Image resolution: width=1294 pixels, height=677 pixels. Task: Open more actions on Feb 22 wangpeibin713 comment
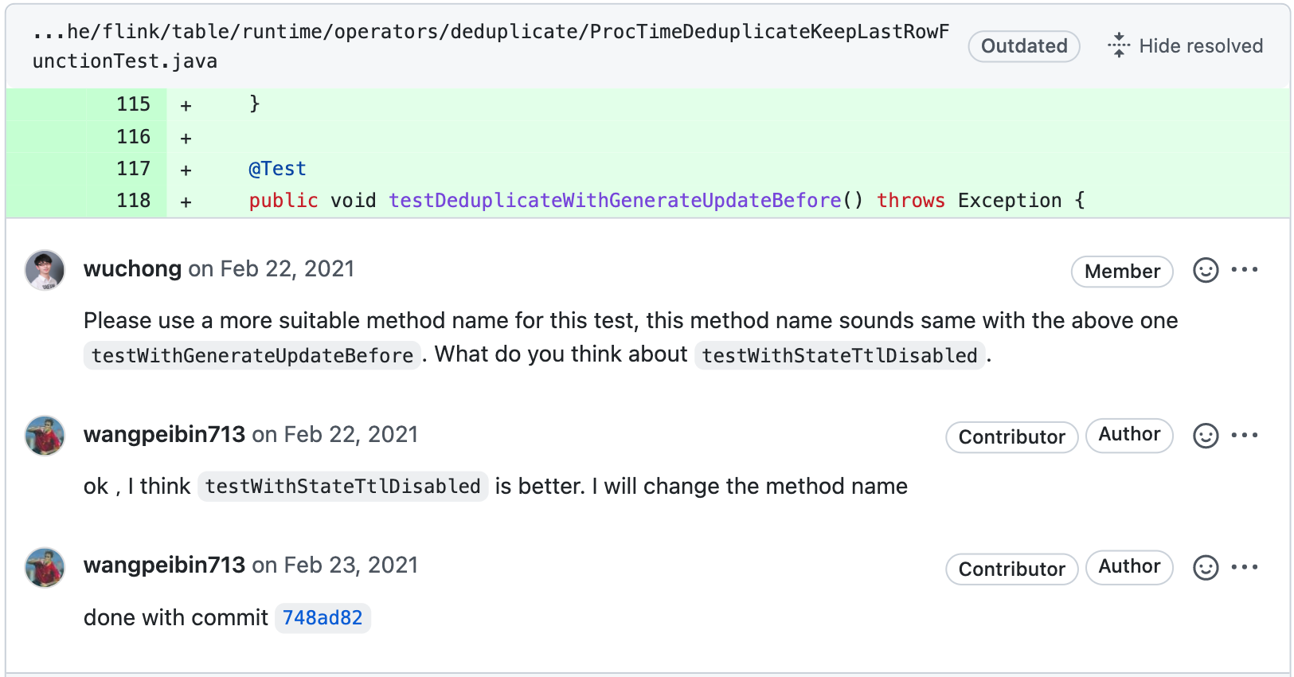pos(1245,435)
